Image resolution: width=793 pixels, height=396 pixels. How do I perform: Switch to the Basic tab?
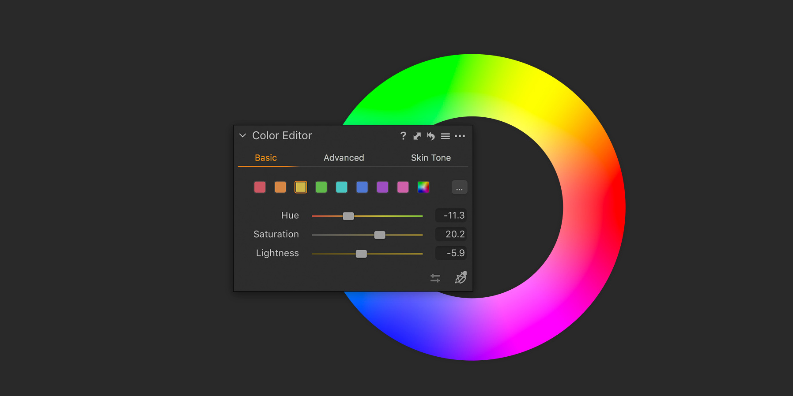pyautogui.click(x=266, y=157)
